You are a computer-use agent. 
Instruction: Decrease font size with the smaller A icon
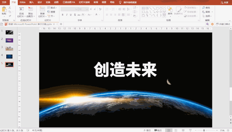point(95,9)
